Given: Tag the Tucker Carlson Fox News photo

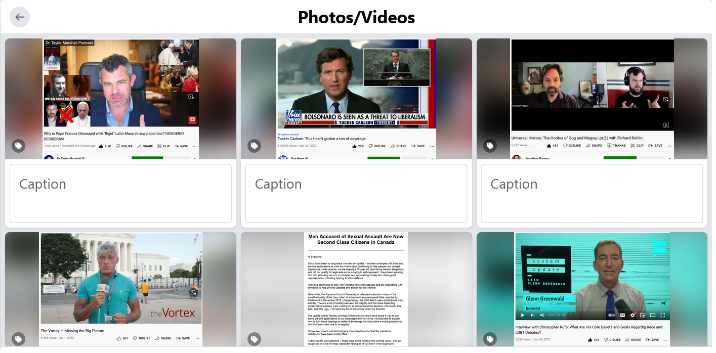Looking at the screenshot, I should 254,146.
